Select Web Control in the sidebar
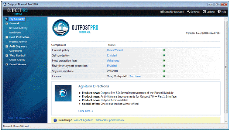Screen dimensions: 230x131 [x=17, y=55]
